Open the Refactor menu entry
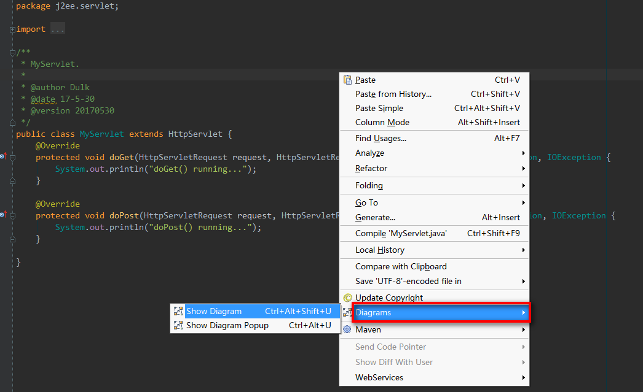The width and height of the screenshot is (643, 392). point(434,168)
